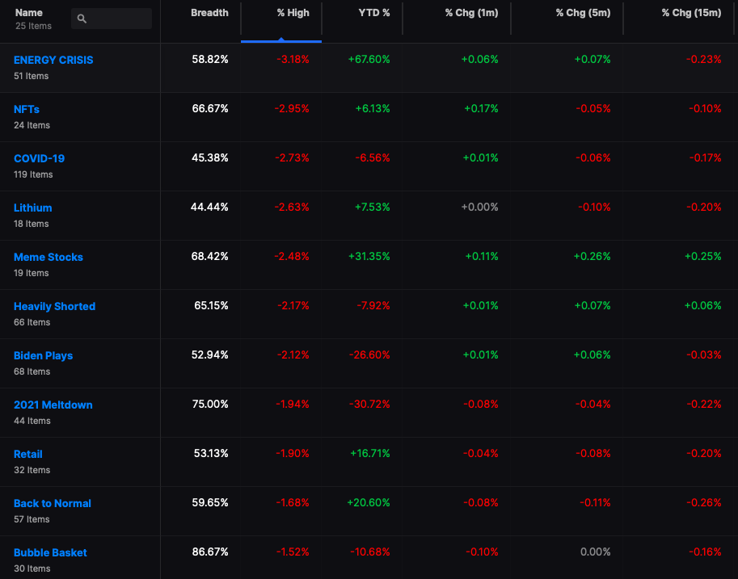
Task: Sort by the % High column
Action: tap(293, 13)
